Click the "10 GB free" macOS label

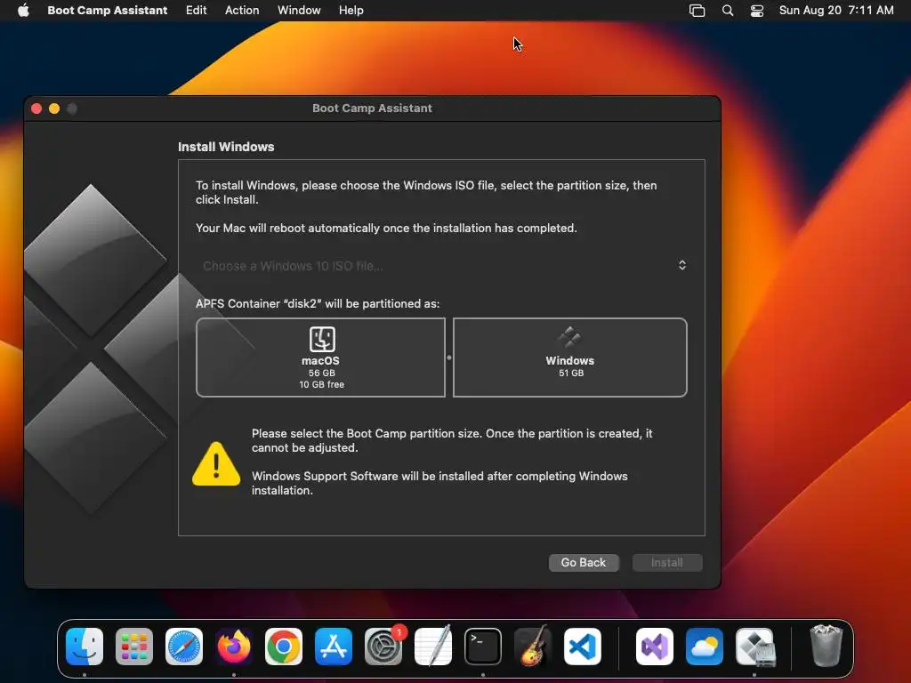321,384
